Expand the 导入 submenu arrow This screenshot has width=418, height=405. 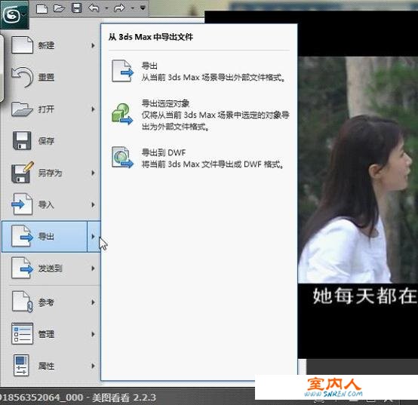pyautogui.click(x=93, y=204)
